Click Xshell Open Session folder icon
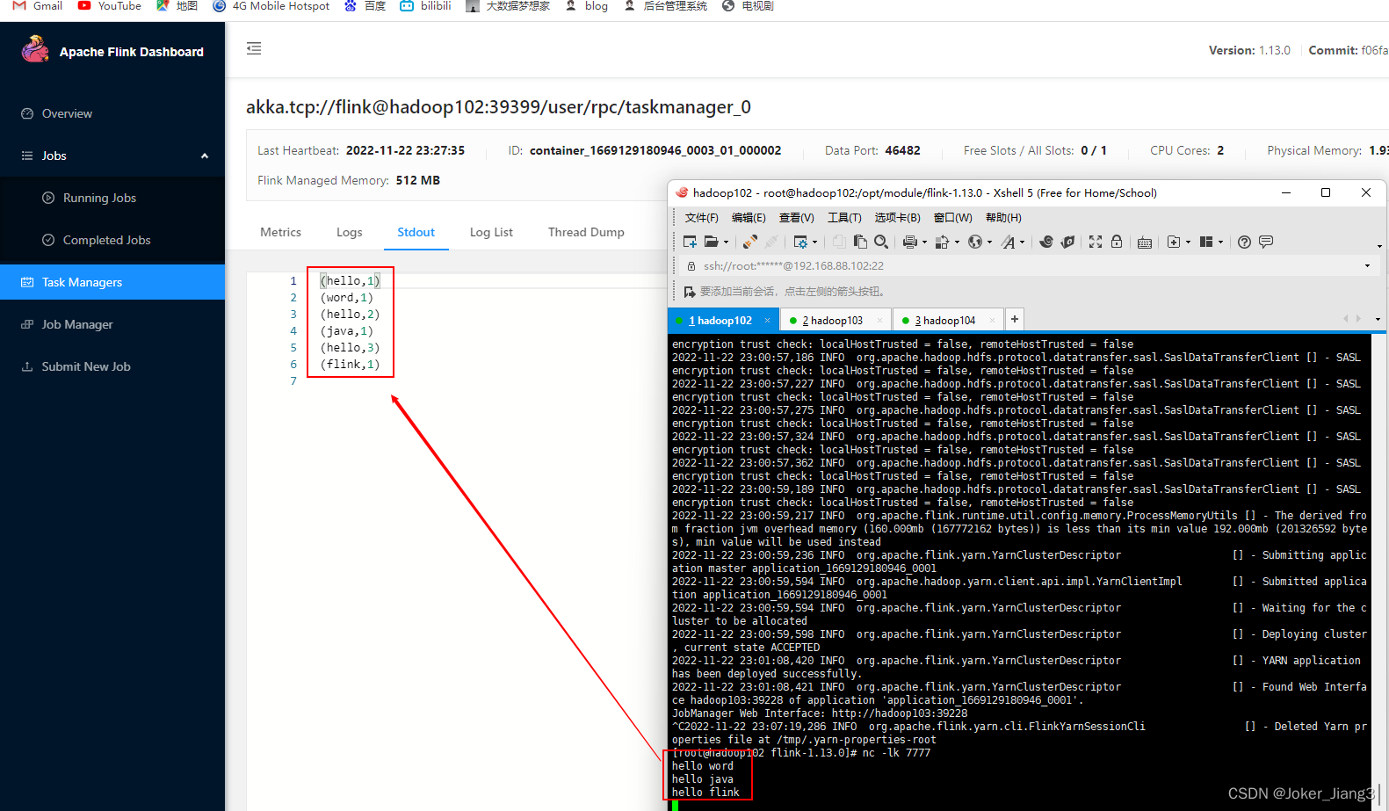The height and width of the screenshot is (811, 1389). pyautogui.click(x=711, y=242)
